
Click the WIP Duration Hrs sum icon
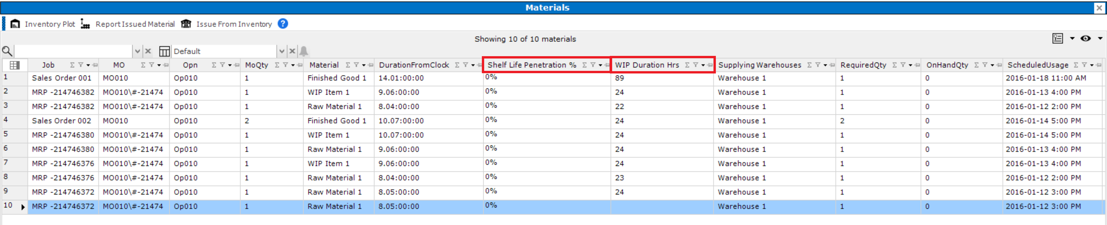[687, 65]
